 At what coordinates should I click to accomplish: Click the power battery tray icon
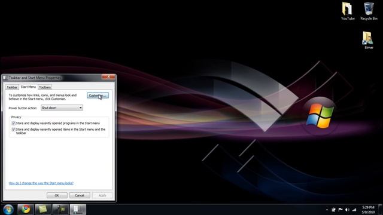point(333,210)
